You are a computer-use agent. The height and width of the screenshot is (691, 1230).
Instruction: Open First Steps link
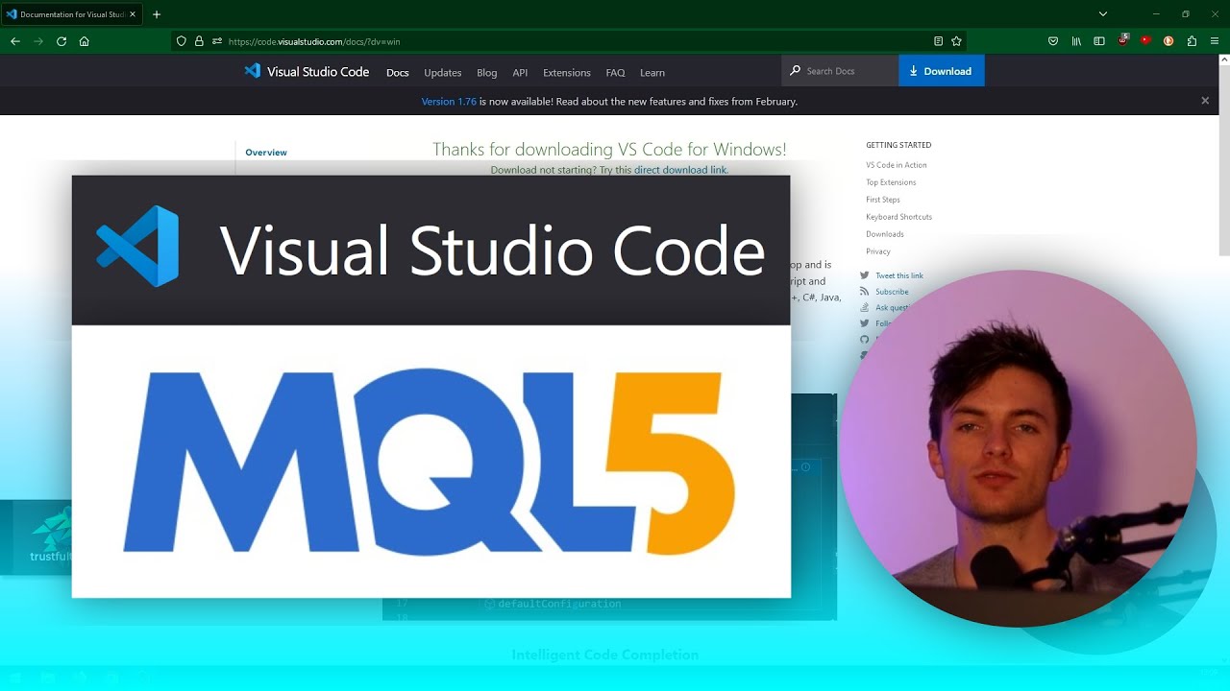click(x=883, y=200)
